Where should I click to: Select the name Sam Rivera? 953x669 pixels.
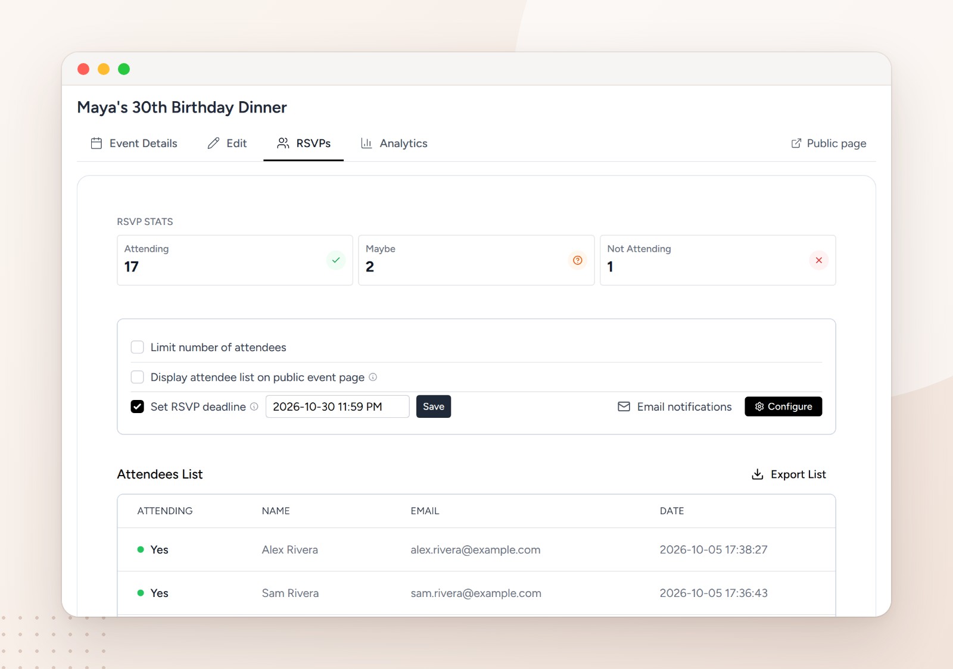pyautogui.click(x=291, y=593)
